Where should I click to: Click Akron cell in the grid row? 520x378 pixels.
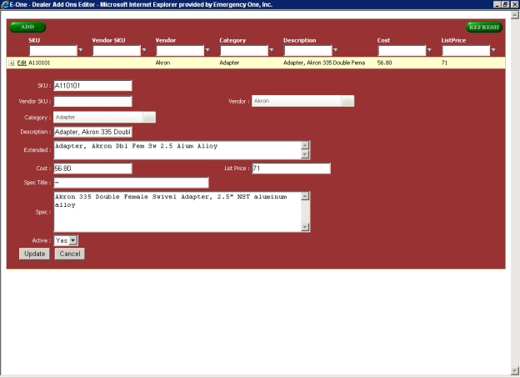point(162,63)
